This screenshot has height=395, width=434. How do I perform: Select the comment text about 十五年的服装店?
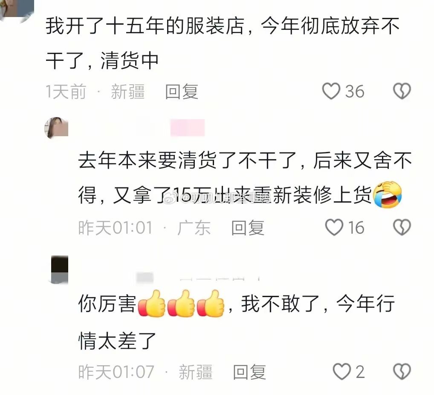tap(223, 43)
